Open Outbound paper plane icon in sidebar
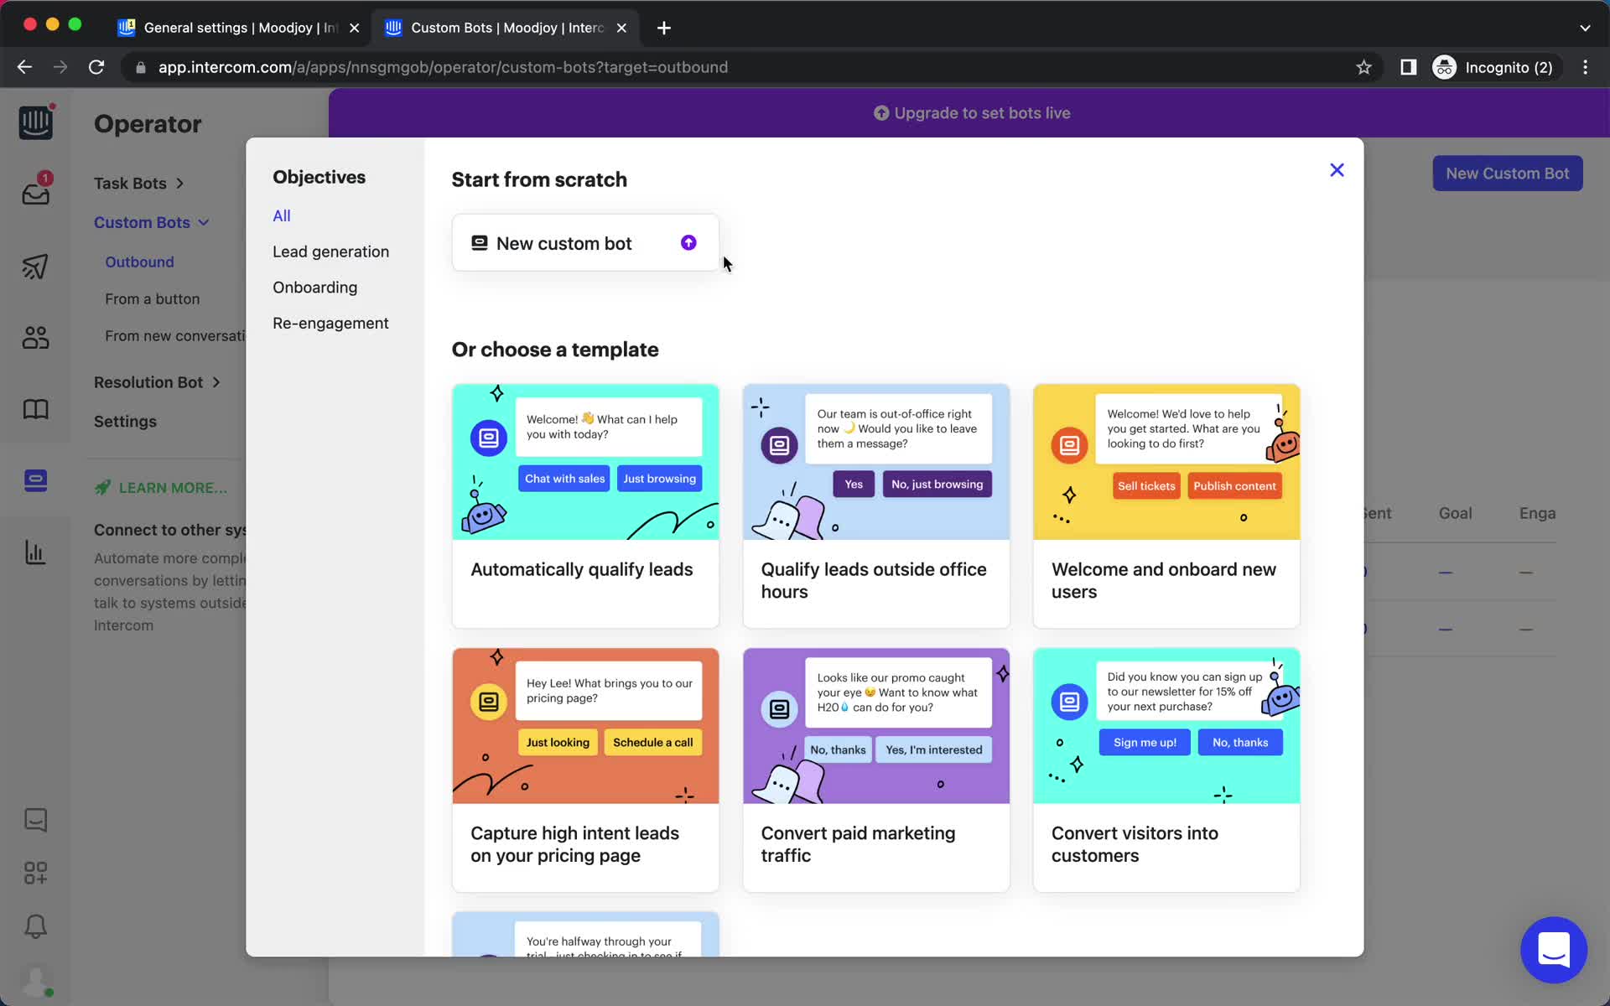This screenshot has width=1610, height=1006. [x=35, y=267]
